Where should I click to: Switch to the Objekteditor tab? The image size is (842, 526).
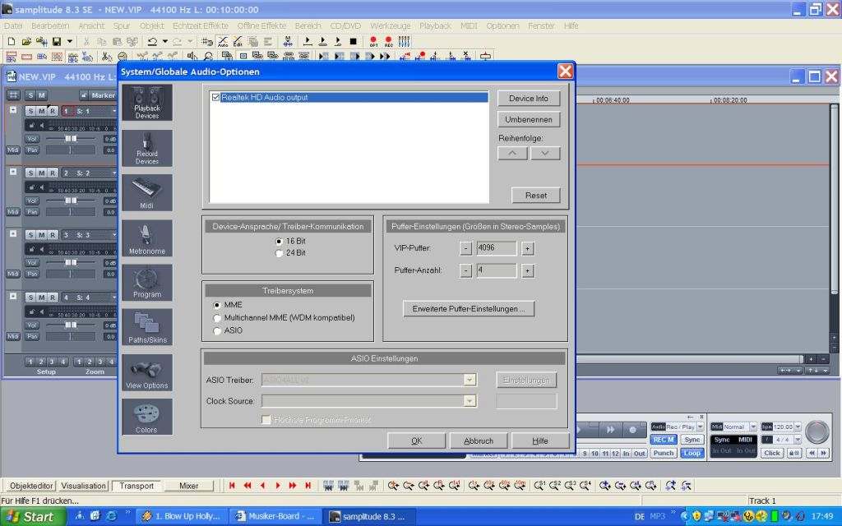(31, 486)
